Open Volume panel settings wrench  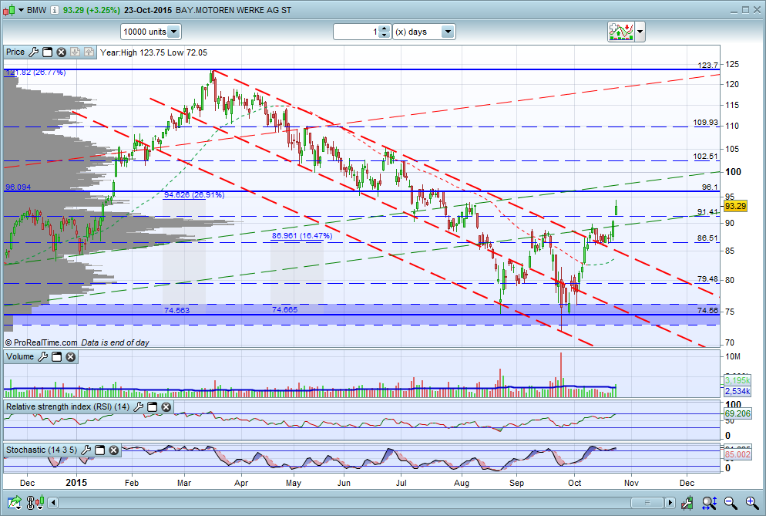coord(43,356)
